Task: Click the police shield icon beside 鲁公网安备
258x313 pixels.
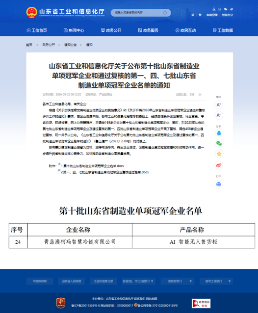Action: 136,305
